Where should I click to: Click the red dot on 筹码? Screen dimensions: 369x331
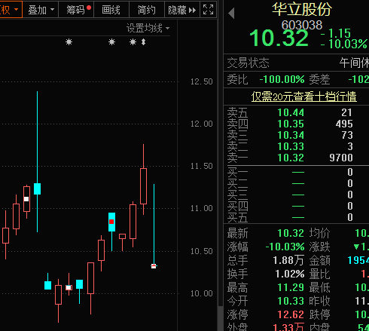(x=89, y=8)
